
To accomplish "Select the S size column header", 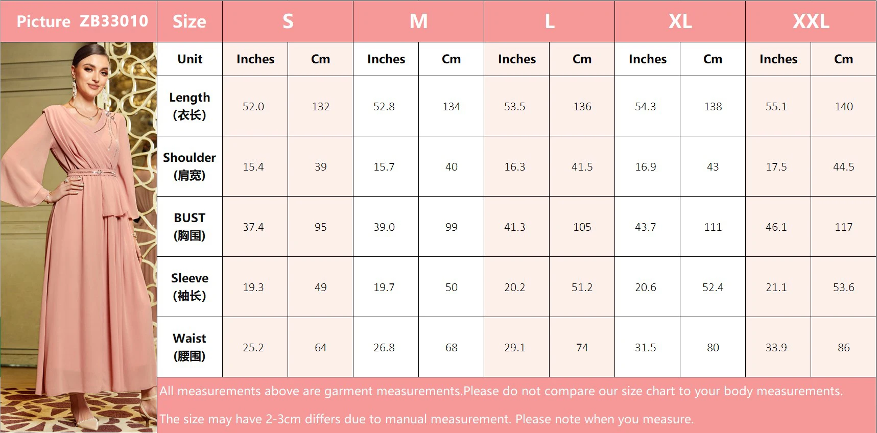I will coord(288,21).
